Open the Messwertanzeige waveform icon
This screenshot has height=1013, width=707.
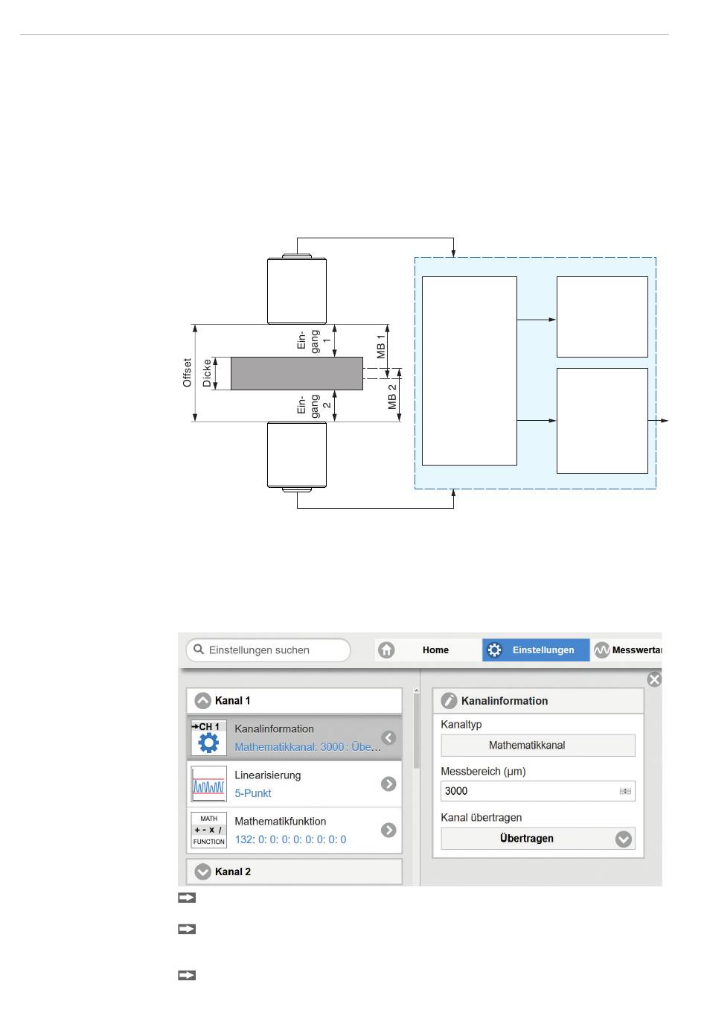pos(601,650)
